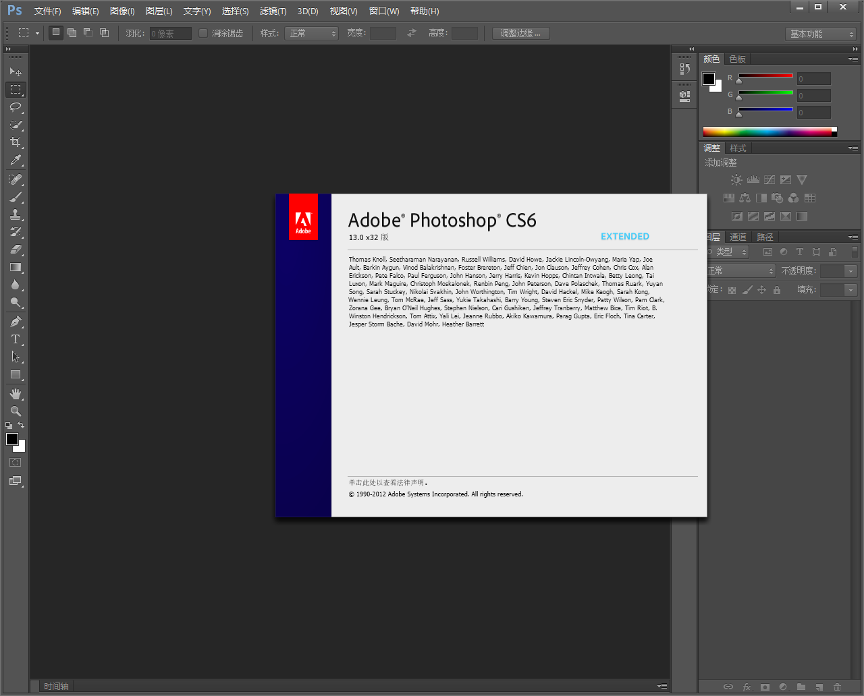
Task: Select the Pen tool
Action: pyautogui.click(x=16, y=322)
